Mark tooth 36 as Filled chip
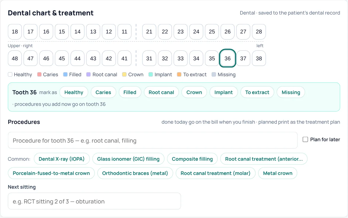This screenshot has height=218, width=348. click(130, 92)
